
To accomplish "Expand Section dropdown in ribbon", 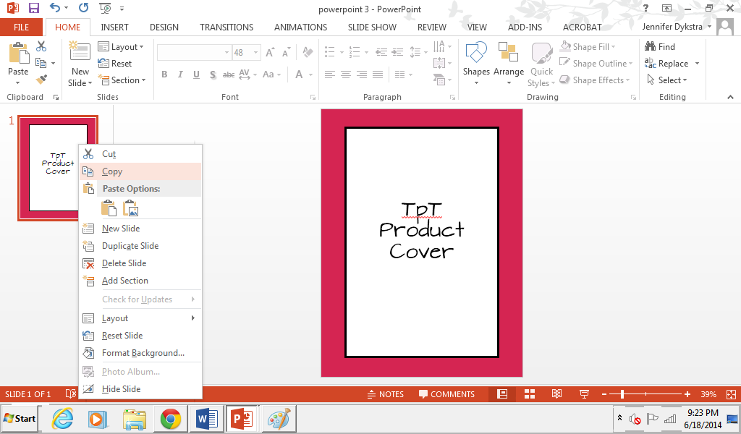I will (122, 80).
